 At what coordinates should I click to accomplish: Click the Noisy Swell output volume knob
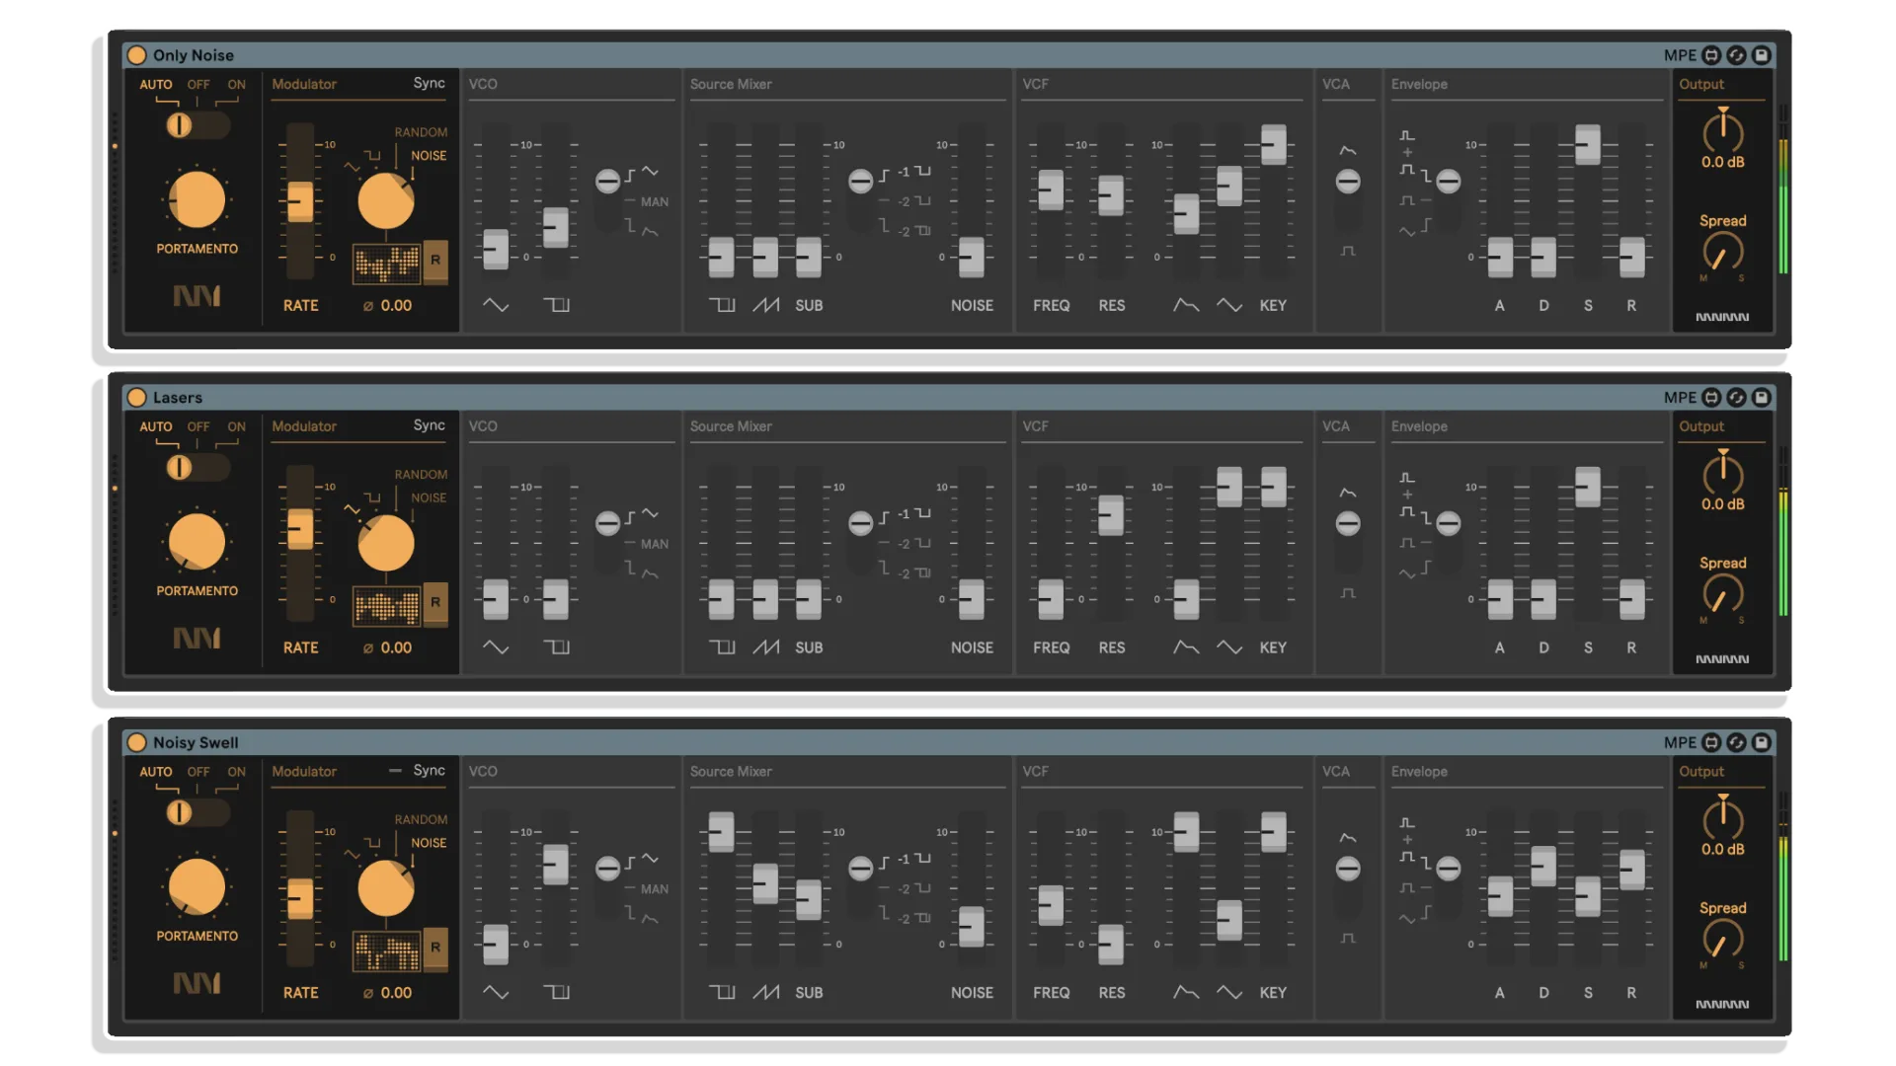pyautogui.click(x=1722, y=819)
